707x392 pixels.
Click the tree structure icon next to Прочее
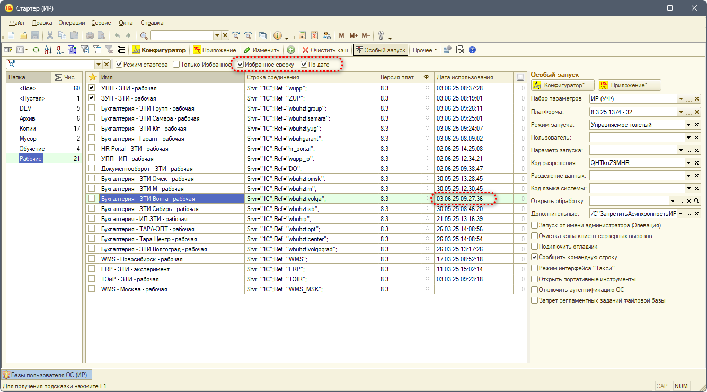coord(460,50)
